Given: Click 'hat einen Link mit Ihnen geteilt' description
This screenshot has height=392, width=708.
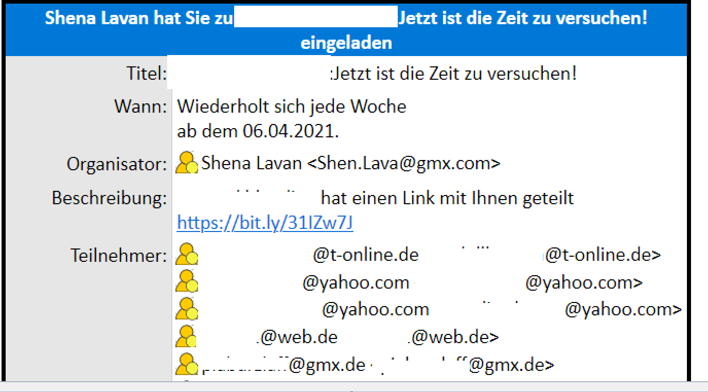Looking at the screenshot, I should (447, 198).
